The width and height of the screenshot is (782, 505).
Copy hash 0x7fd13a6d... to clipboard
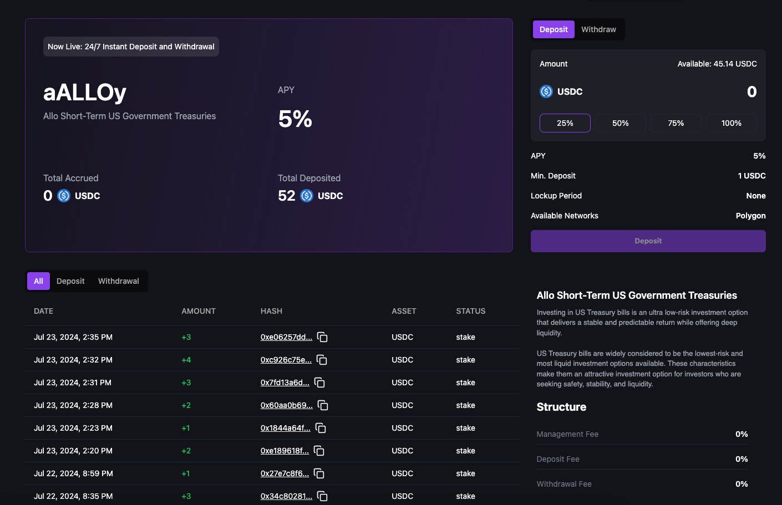[x=319, y=382]
